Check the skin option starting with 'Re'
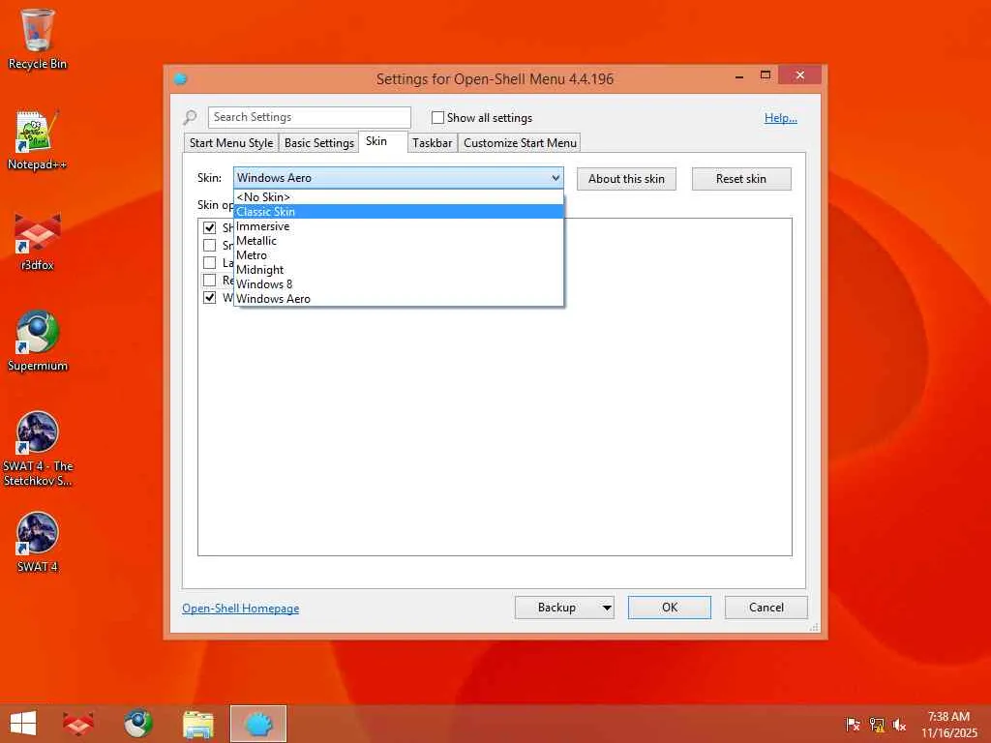991x743 pixels. pyautogui.click(x=209, y=280)
